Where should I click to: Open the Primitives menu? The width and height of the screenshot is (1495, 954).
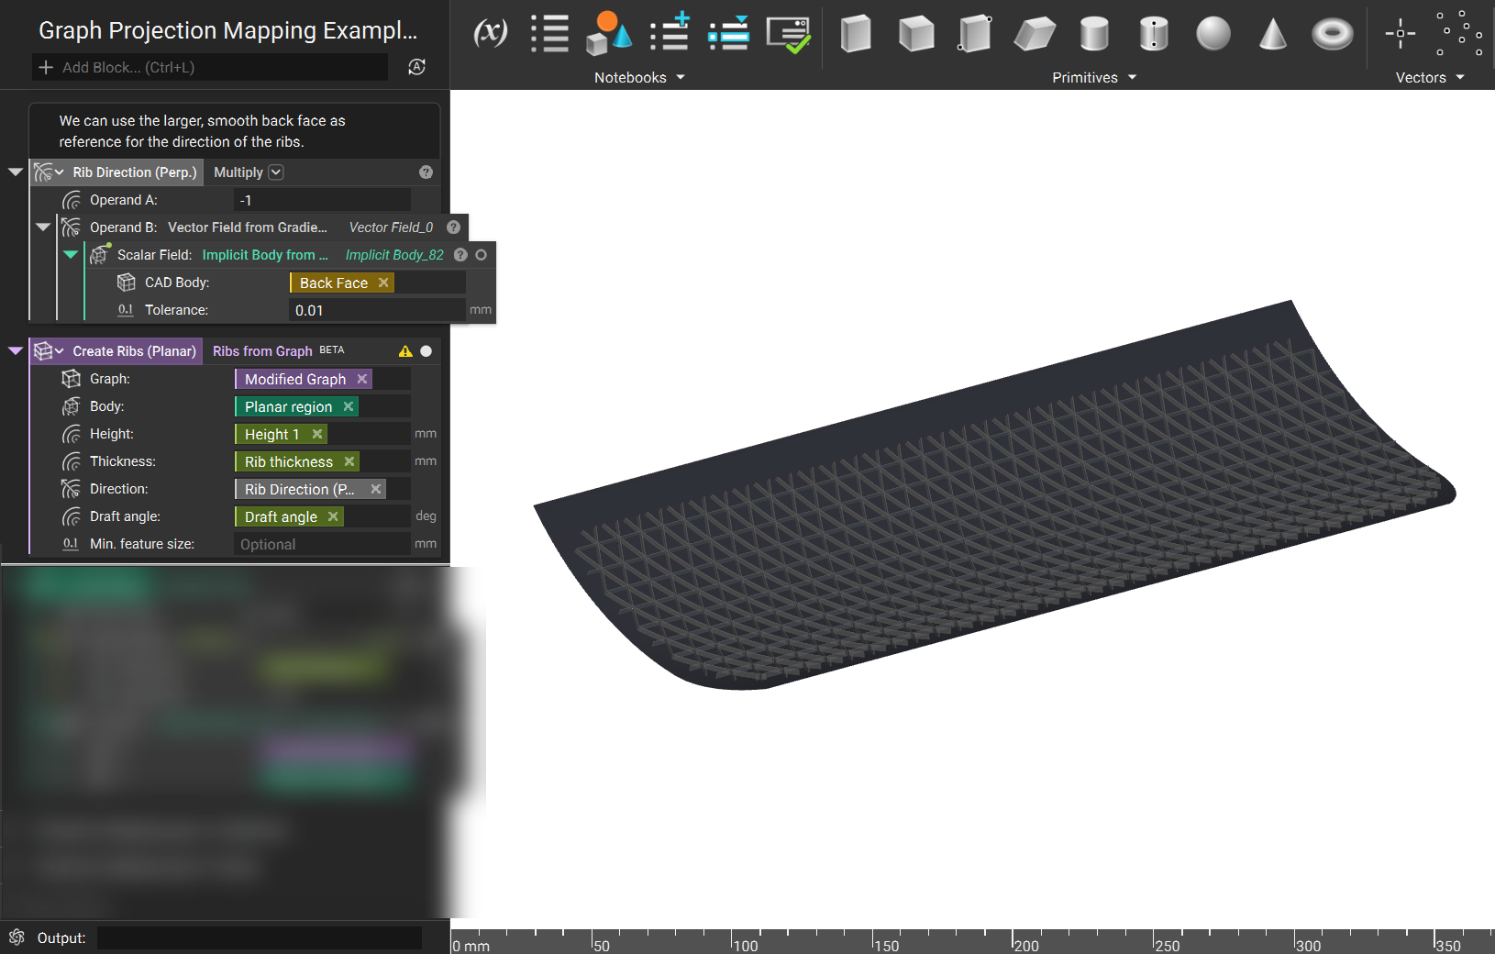coord(1094,78)
